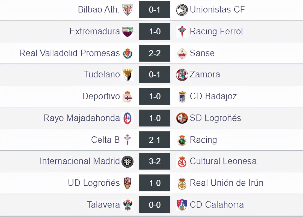Viewport: 303px width, 217px height.
Task: Click the Zamora club crest
Action: click(x=182, y=75)
